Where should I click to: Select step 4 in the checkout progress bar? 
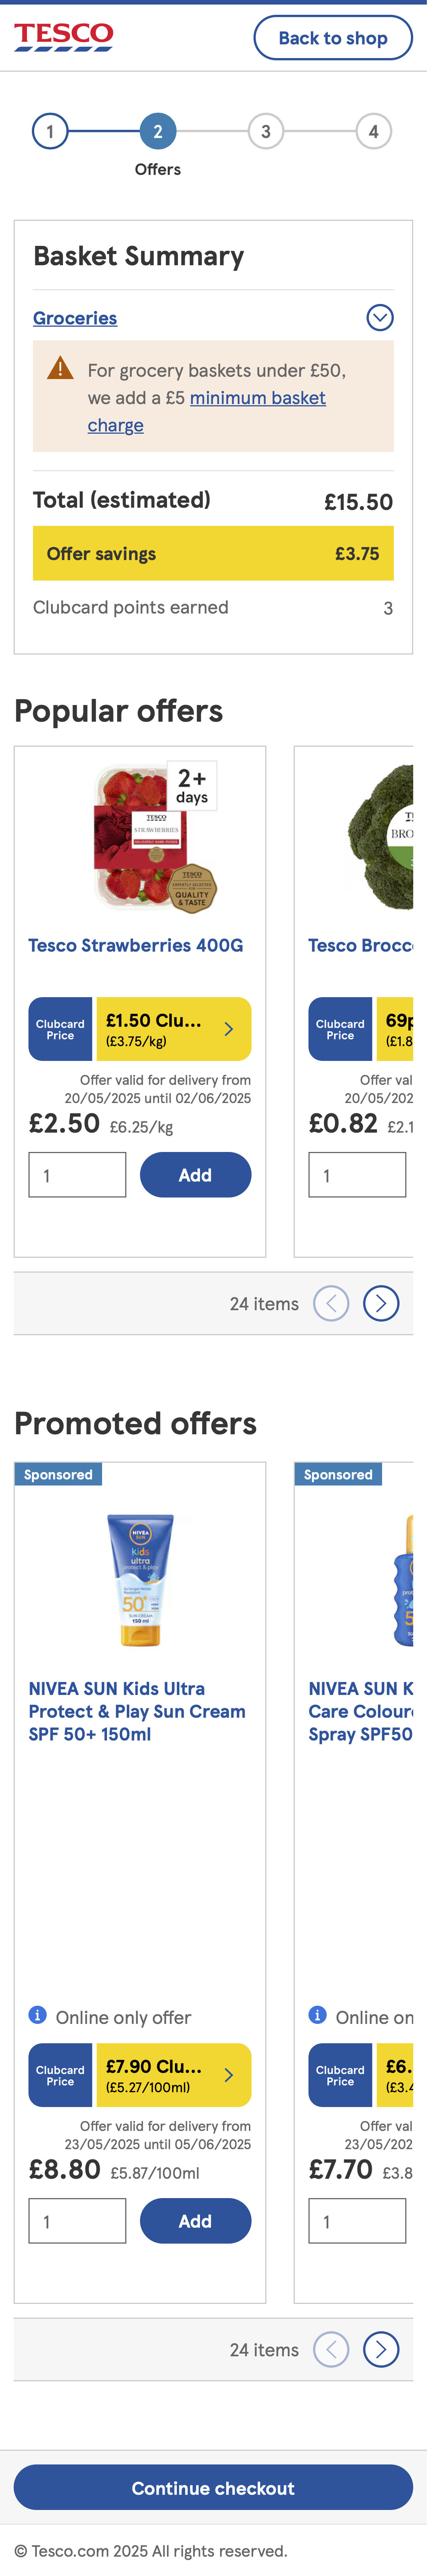[374, 131]
